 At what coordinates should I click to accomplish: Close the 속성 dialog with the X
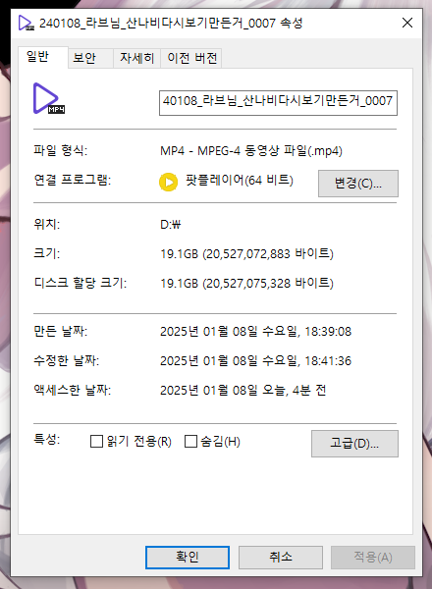click(407, 23)
